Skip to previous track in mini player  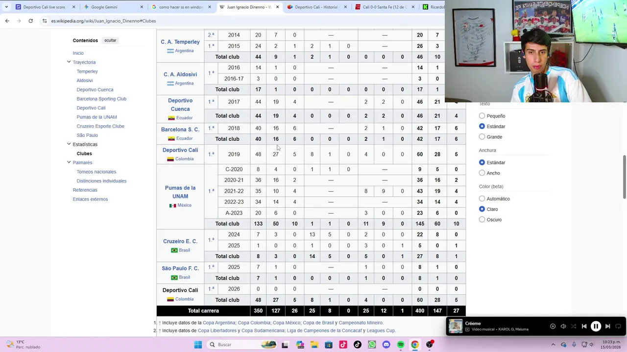(x=584, y=326)
